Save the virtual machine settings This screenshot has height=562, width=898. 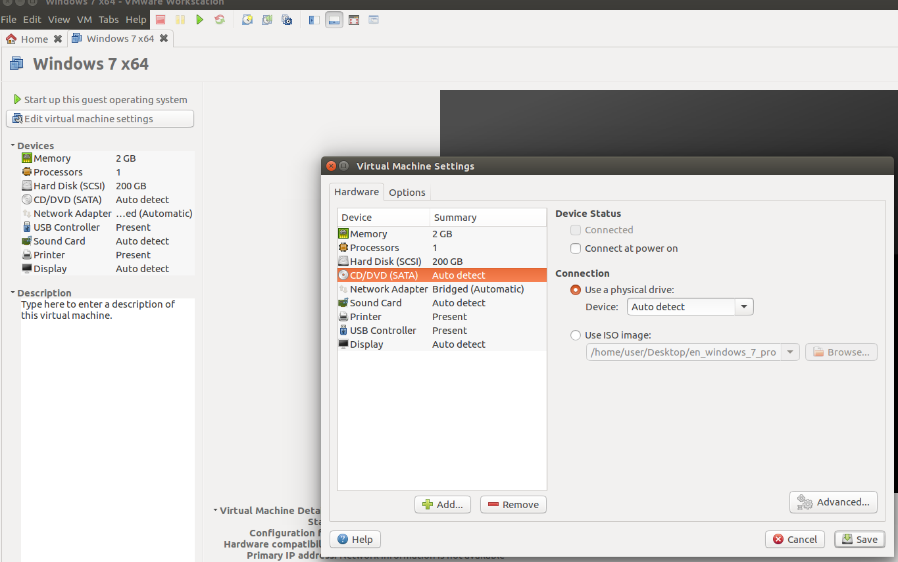(859, 540)
